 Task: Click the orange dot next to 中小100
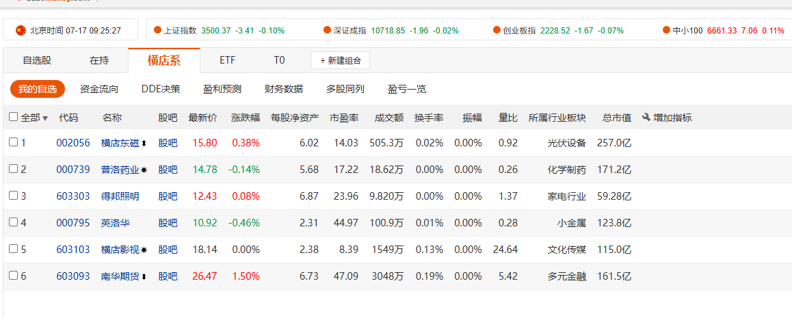pyautogui.click(x=667, y=30)
